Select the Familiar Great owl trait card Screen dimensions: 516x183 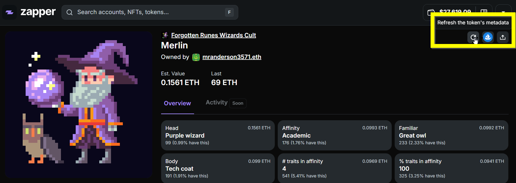451,135
